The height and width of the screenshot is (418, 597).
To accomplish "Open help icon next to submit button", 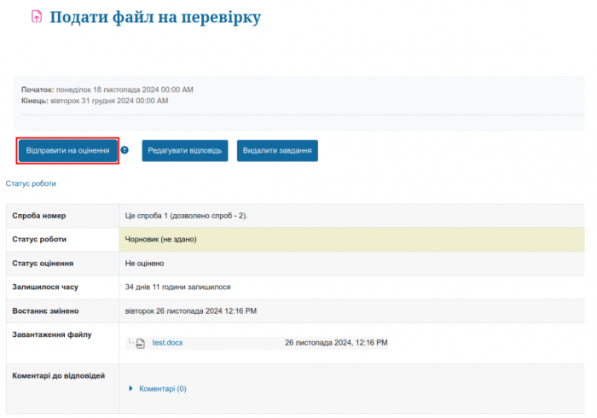I will [x=125, y=150].
